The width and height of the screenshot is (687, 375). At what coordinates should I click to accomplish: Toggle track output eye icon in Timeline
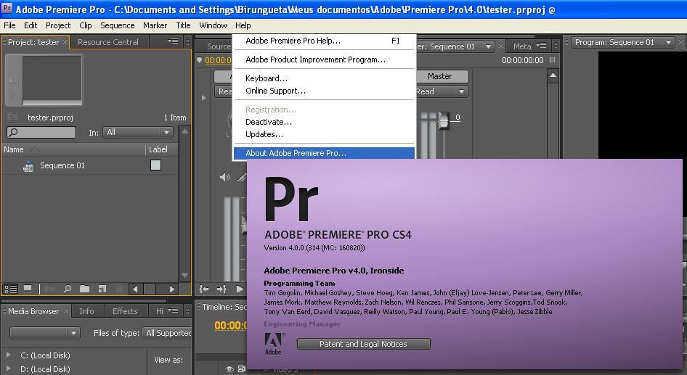[229, 370]
